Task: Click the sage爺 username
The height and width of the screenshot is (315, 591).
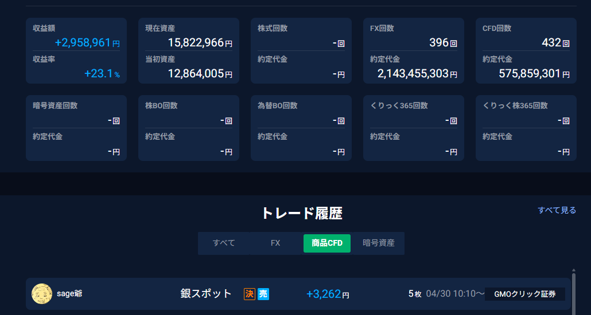Action: click(x=70, y=294)
